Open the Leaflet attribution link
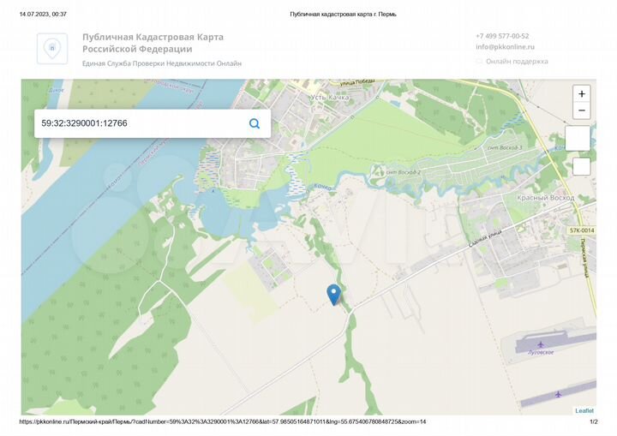Viewport: 617px width, 436px height. [x=584, y=411]
